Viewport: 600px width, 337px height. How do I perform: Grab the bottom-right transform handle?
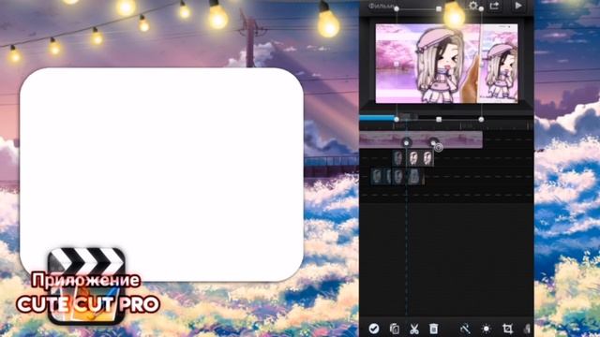pos(481,119)
